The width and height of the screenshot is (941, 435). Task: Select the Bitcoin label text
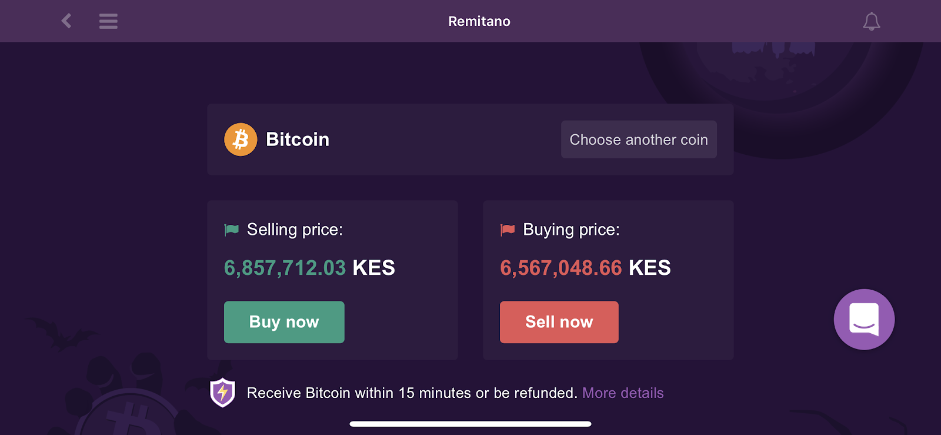298,139
